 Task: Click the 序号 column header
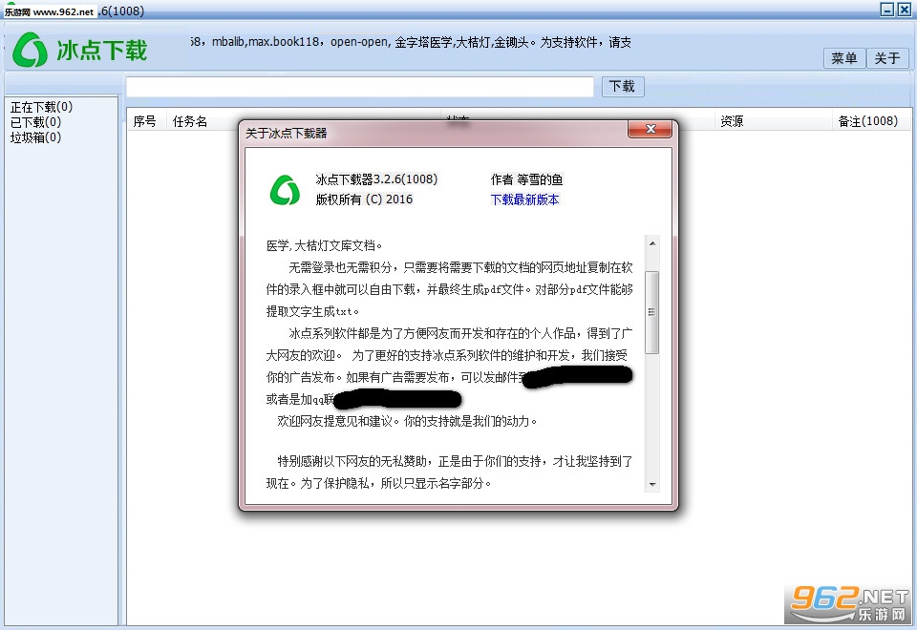[144, 121]
